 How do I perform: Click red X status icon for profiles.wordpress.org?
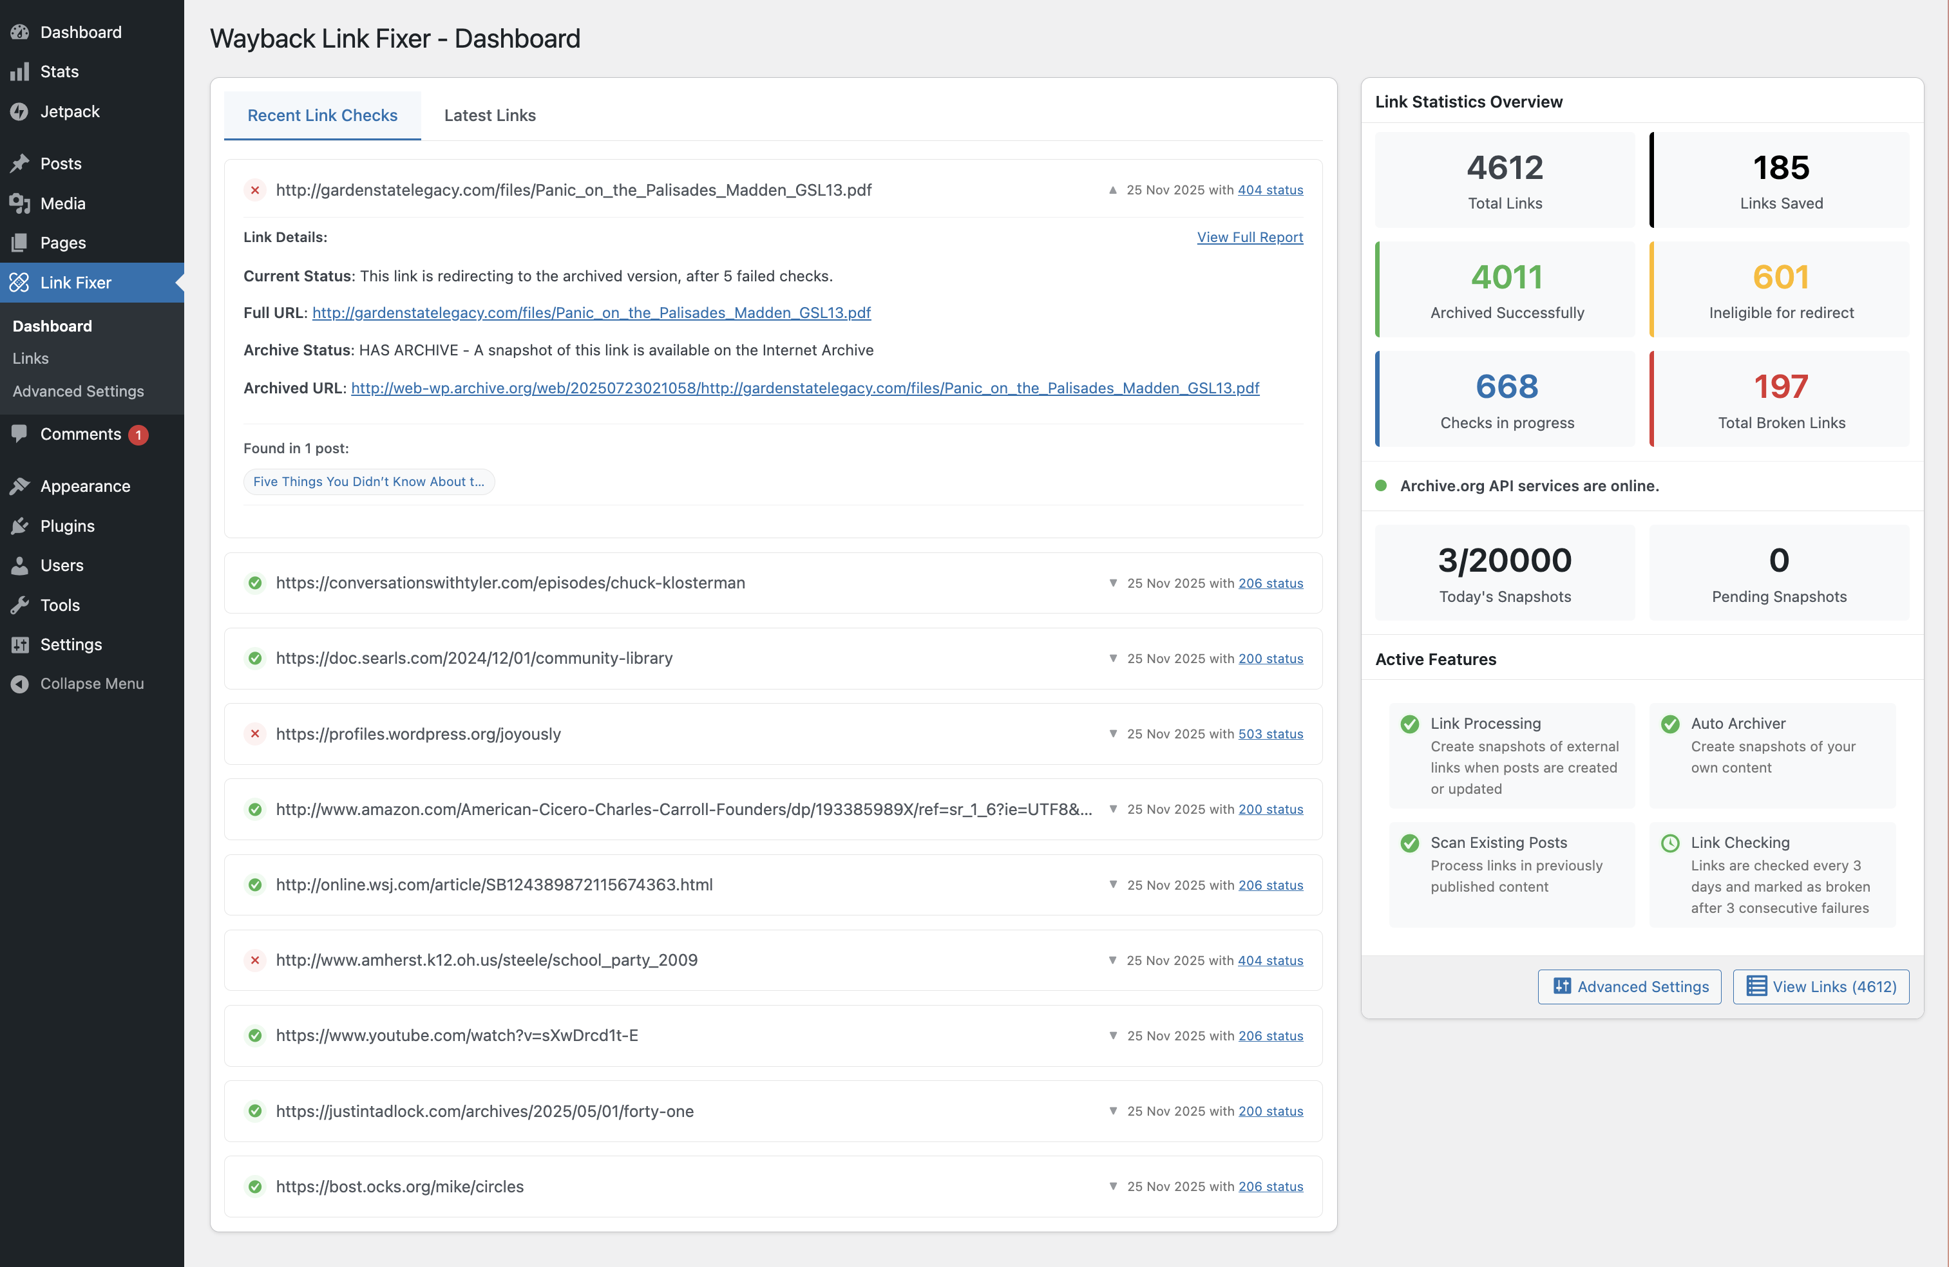(254, 734)
